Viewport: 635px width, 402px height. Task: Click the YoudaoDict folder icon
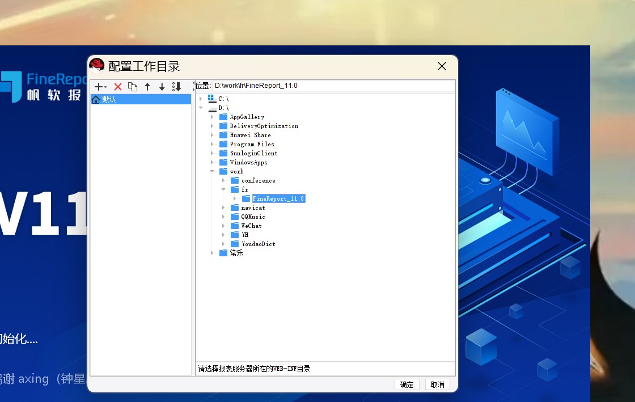235,244
